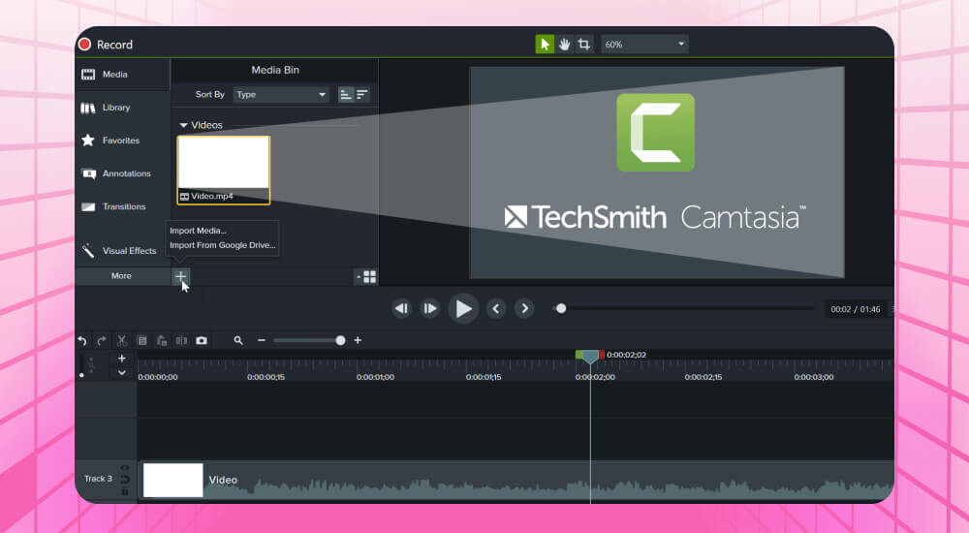969x533 pixels.
Task: Copy selection in timeline toolbar
Action: [142, 341]
